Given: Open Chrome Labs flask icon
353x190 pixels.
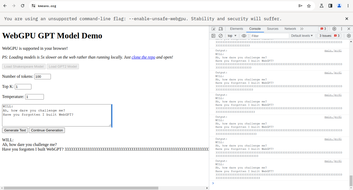Looking at the screenshot, I should pyautogui.click(x=322, y=6).
